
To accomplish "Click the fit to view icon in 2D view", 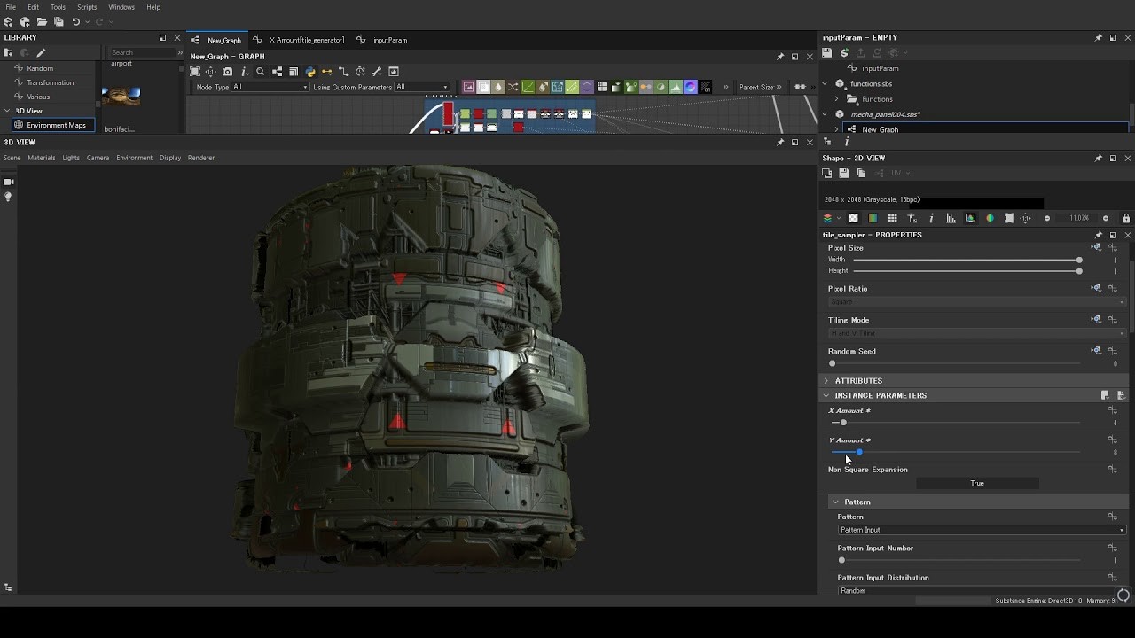I will pyautogui.click(x=1009, y=218).
